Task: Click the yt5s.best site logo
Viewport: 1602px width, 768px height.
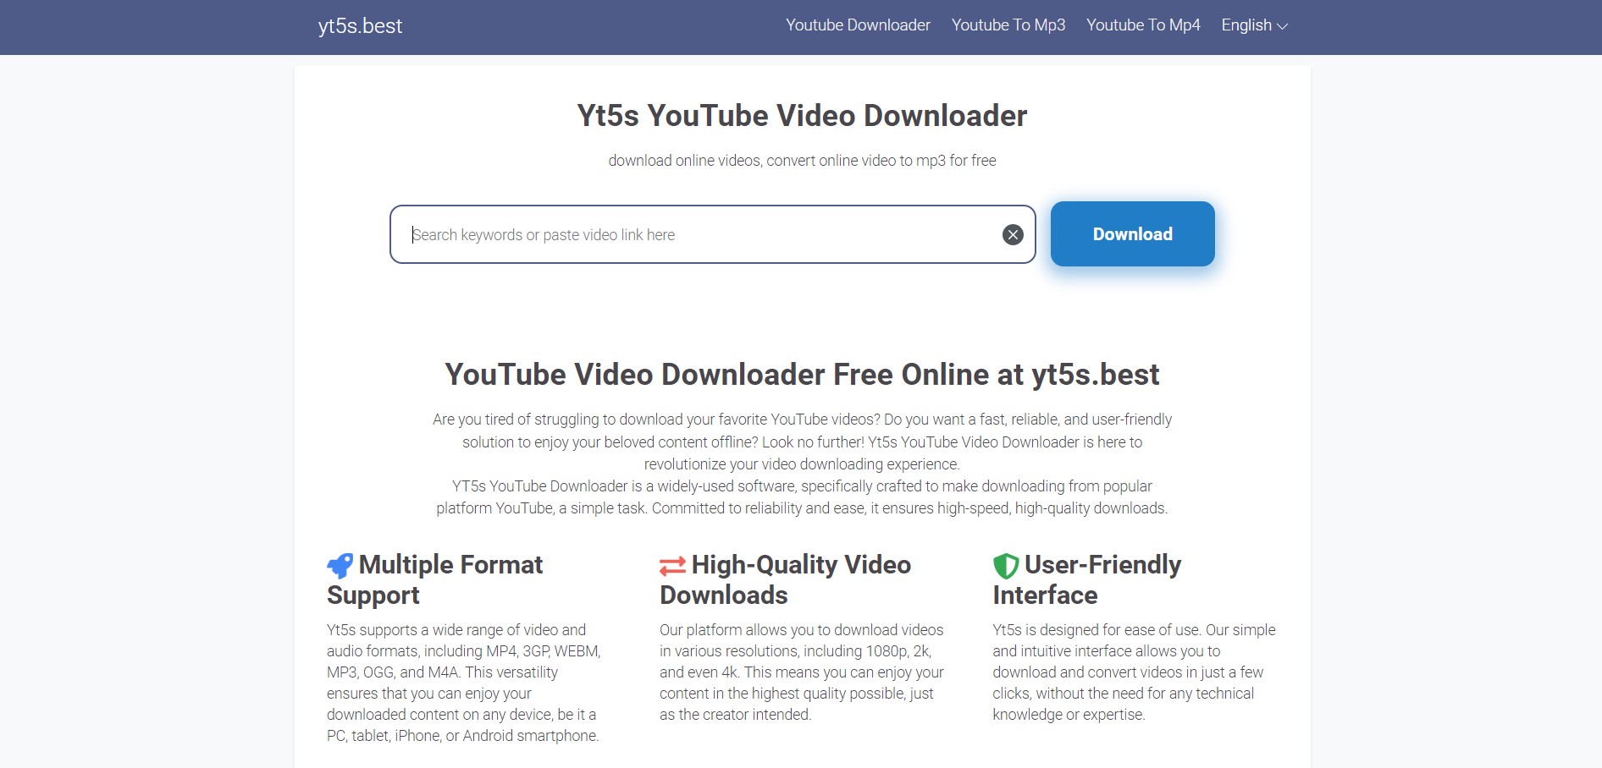Action: click(360, 26)
